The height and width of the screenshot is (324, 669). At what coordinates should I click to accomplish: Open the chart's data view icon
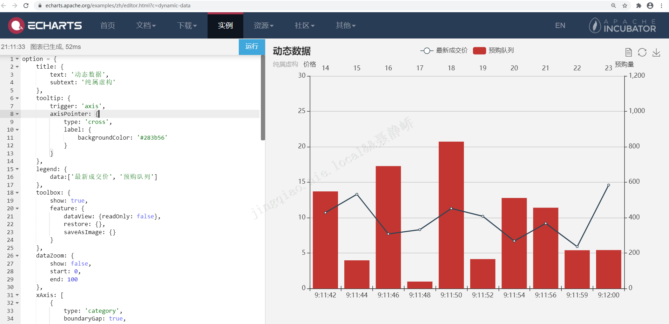(x=628, y=52)
